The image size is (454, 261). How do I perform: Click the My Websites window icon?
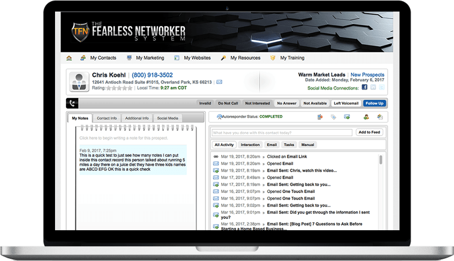coord(177,58)
